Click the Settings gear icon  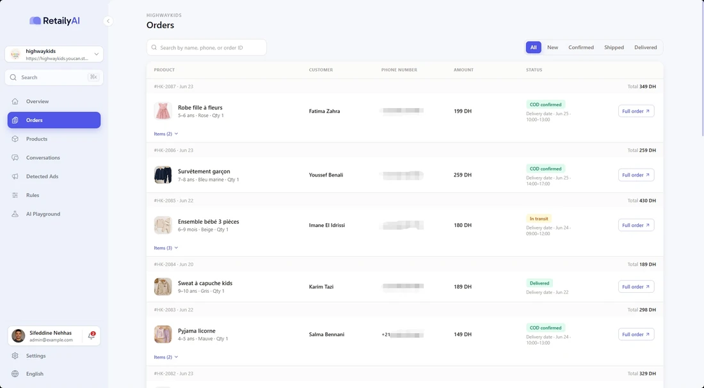tap(15, 355)
